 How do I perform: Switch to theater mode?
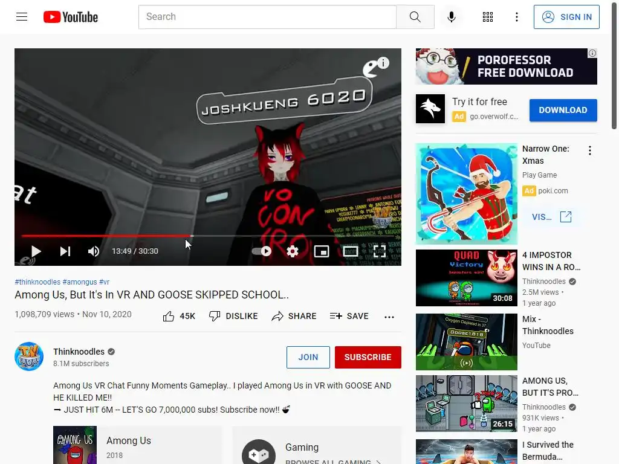pyautogui.click(x=351, y=251)
